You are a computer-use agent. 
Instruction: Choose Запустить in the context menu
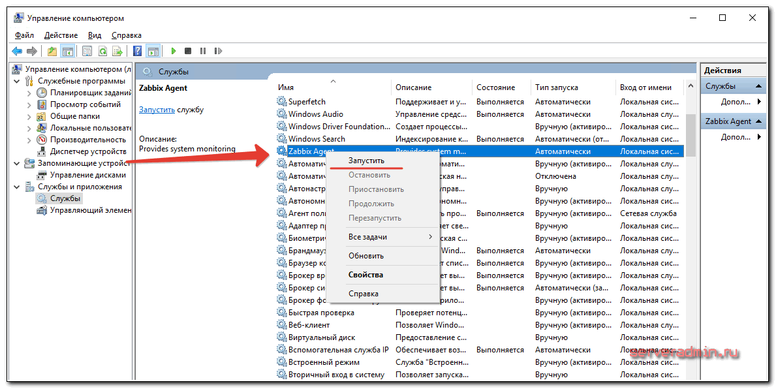(x=366, y=161)
